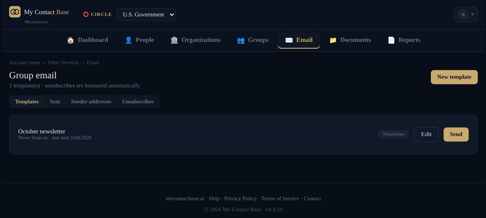Viewport: 486px width, 218px height.
Task: Click the "News from us · last sent 10/8/2026" text
Action: (55, 138)
